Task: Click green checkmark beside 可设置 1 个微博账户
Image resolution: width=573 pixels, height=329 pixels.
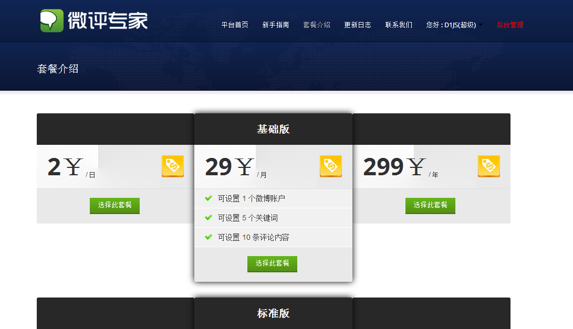Action: (x=209, y=198)
